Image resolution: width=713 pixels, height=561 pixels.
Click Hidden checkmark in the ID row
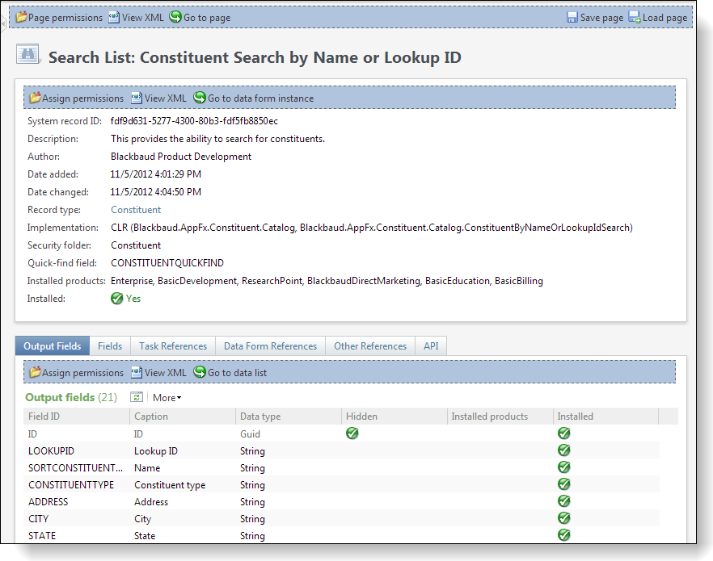352,433
